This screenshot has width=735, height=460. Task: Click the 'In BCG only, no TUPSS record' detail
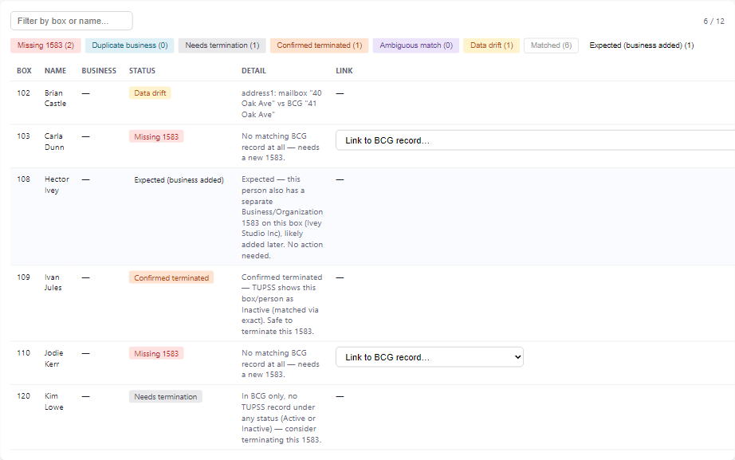coord(281,418)
